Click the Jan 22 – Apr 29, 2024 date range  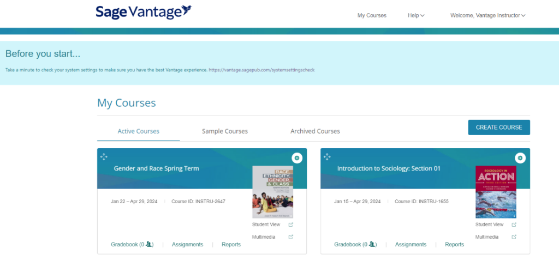click(134, 202)
